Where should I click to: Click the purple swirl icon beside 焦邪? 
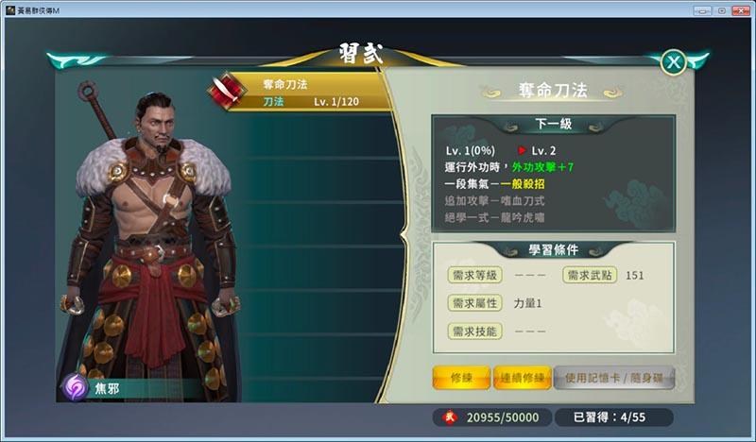75,386
